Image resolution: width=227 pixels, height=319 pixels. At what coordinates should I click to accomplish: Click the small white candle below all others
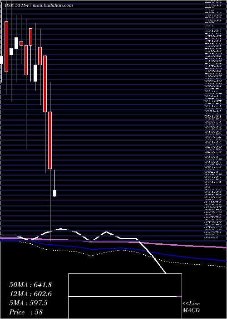[x=55, y=193]
